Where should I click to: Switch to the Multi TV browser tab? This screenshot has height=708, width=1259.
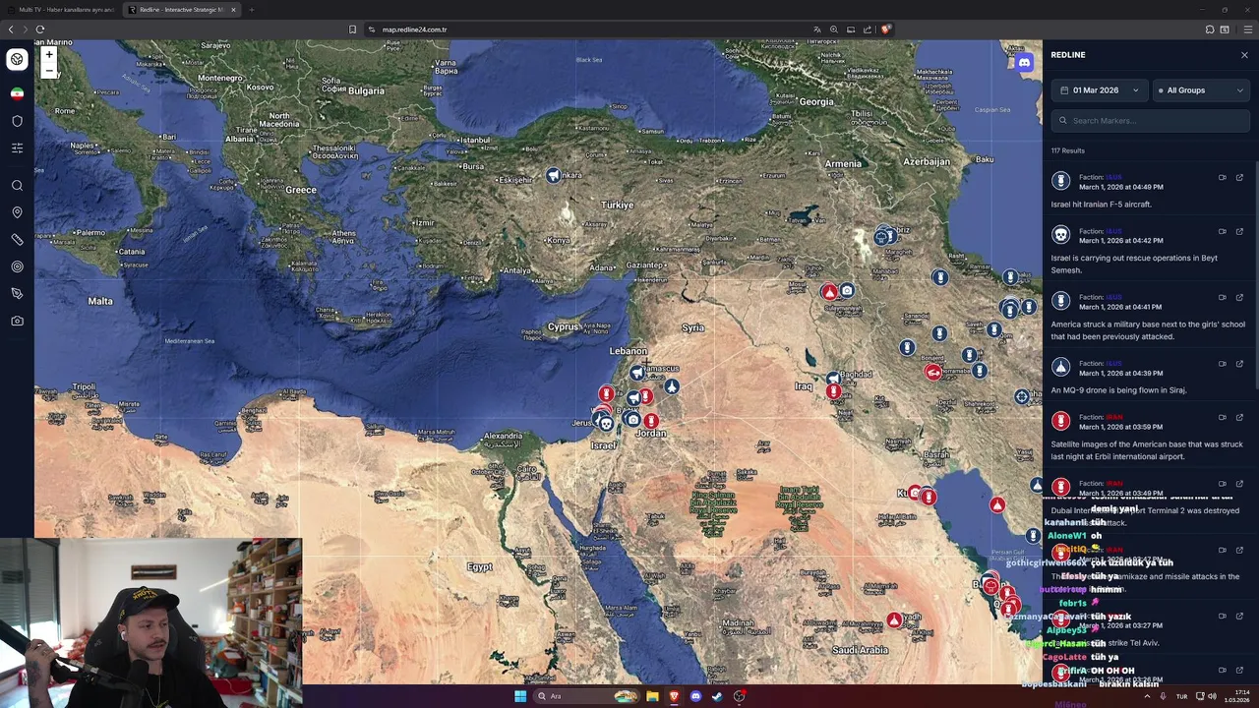66,10
